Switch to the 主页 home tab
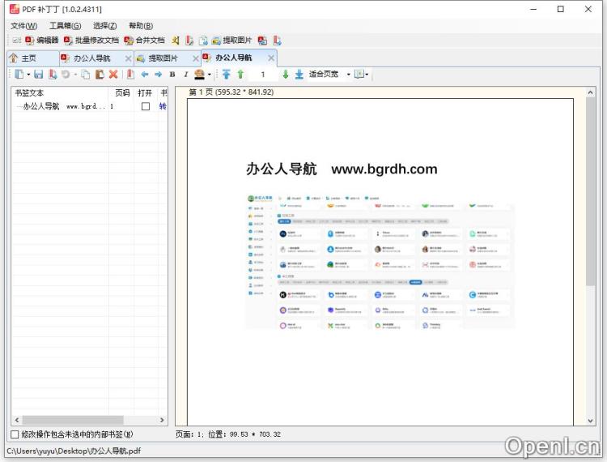The height and width of the screenshot is (462, 607). [33, 58]
